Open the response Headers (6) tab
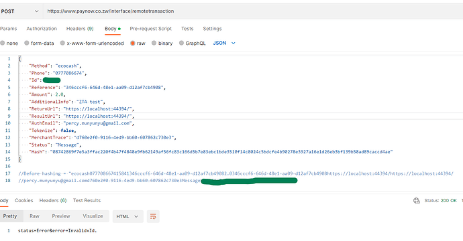Image resolution: width=463 pixels, height=241 pixels. (x=53, y=200)
